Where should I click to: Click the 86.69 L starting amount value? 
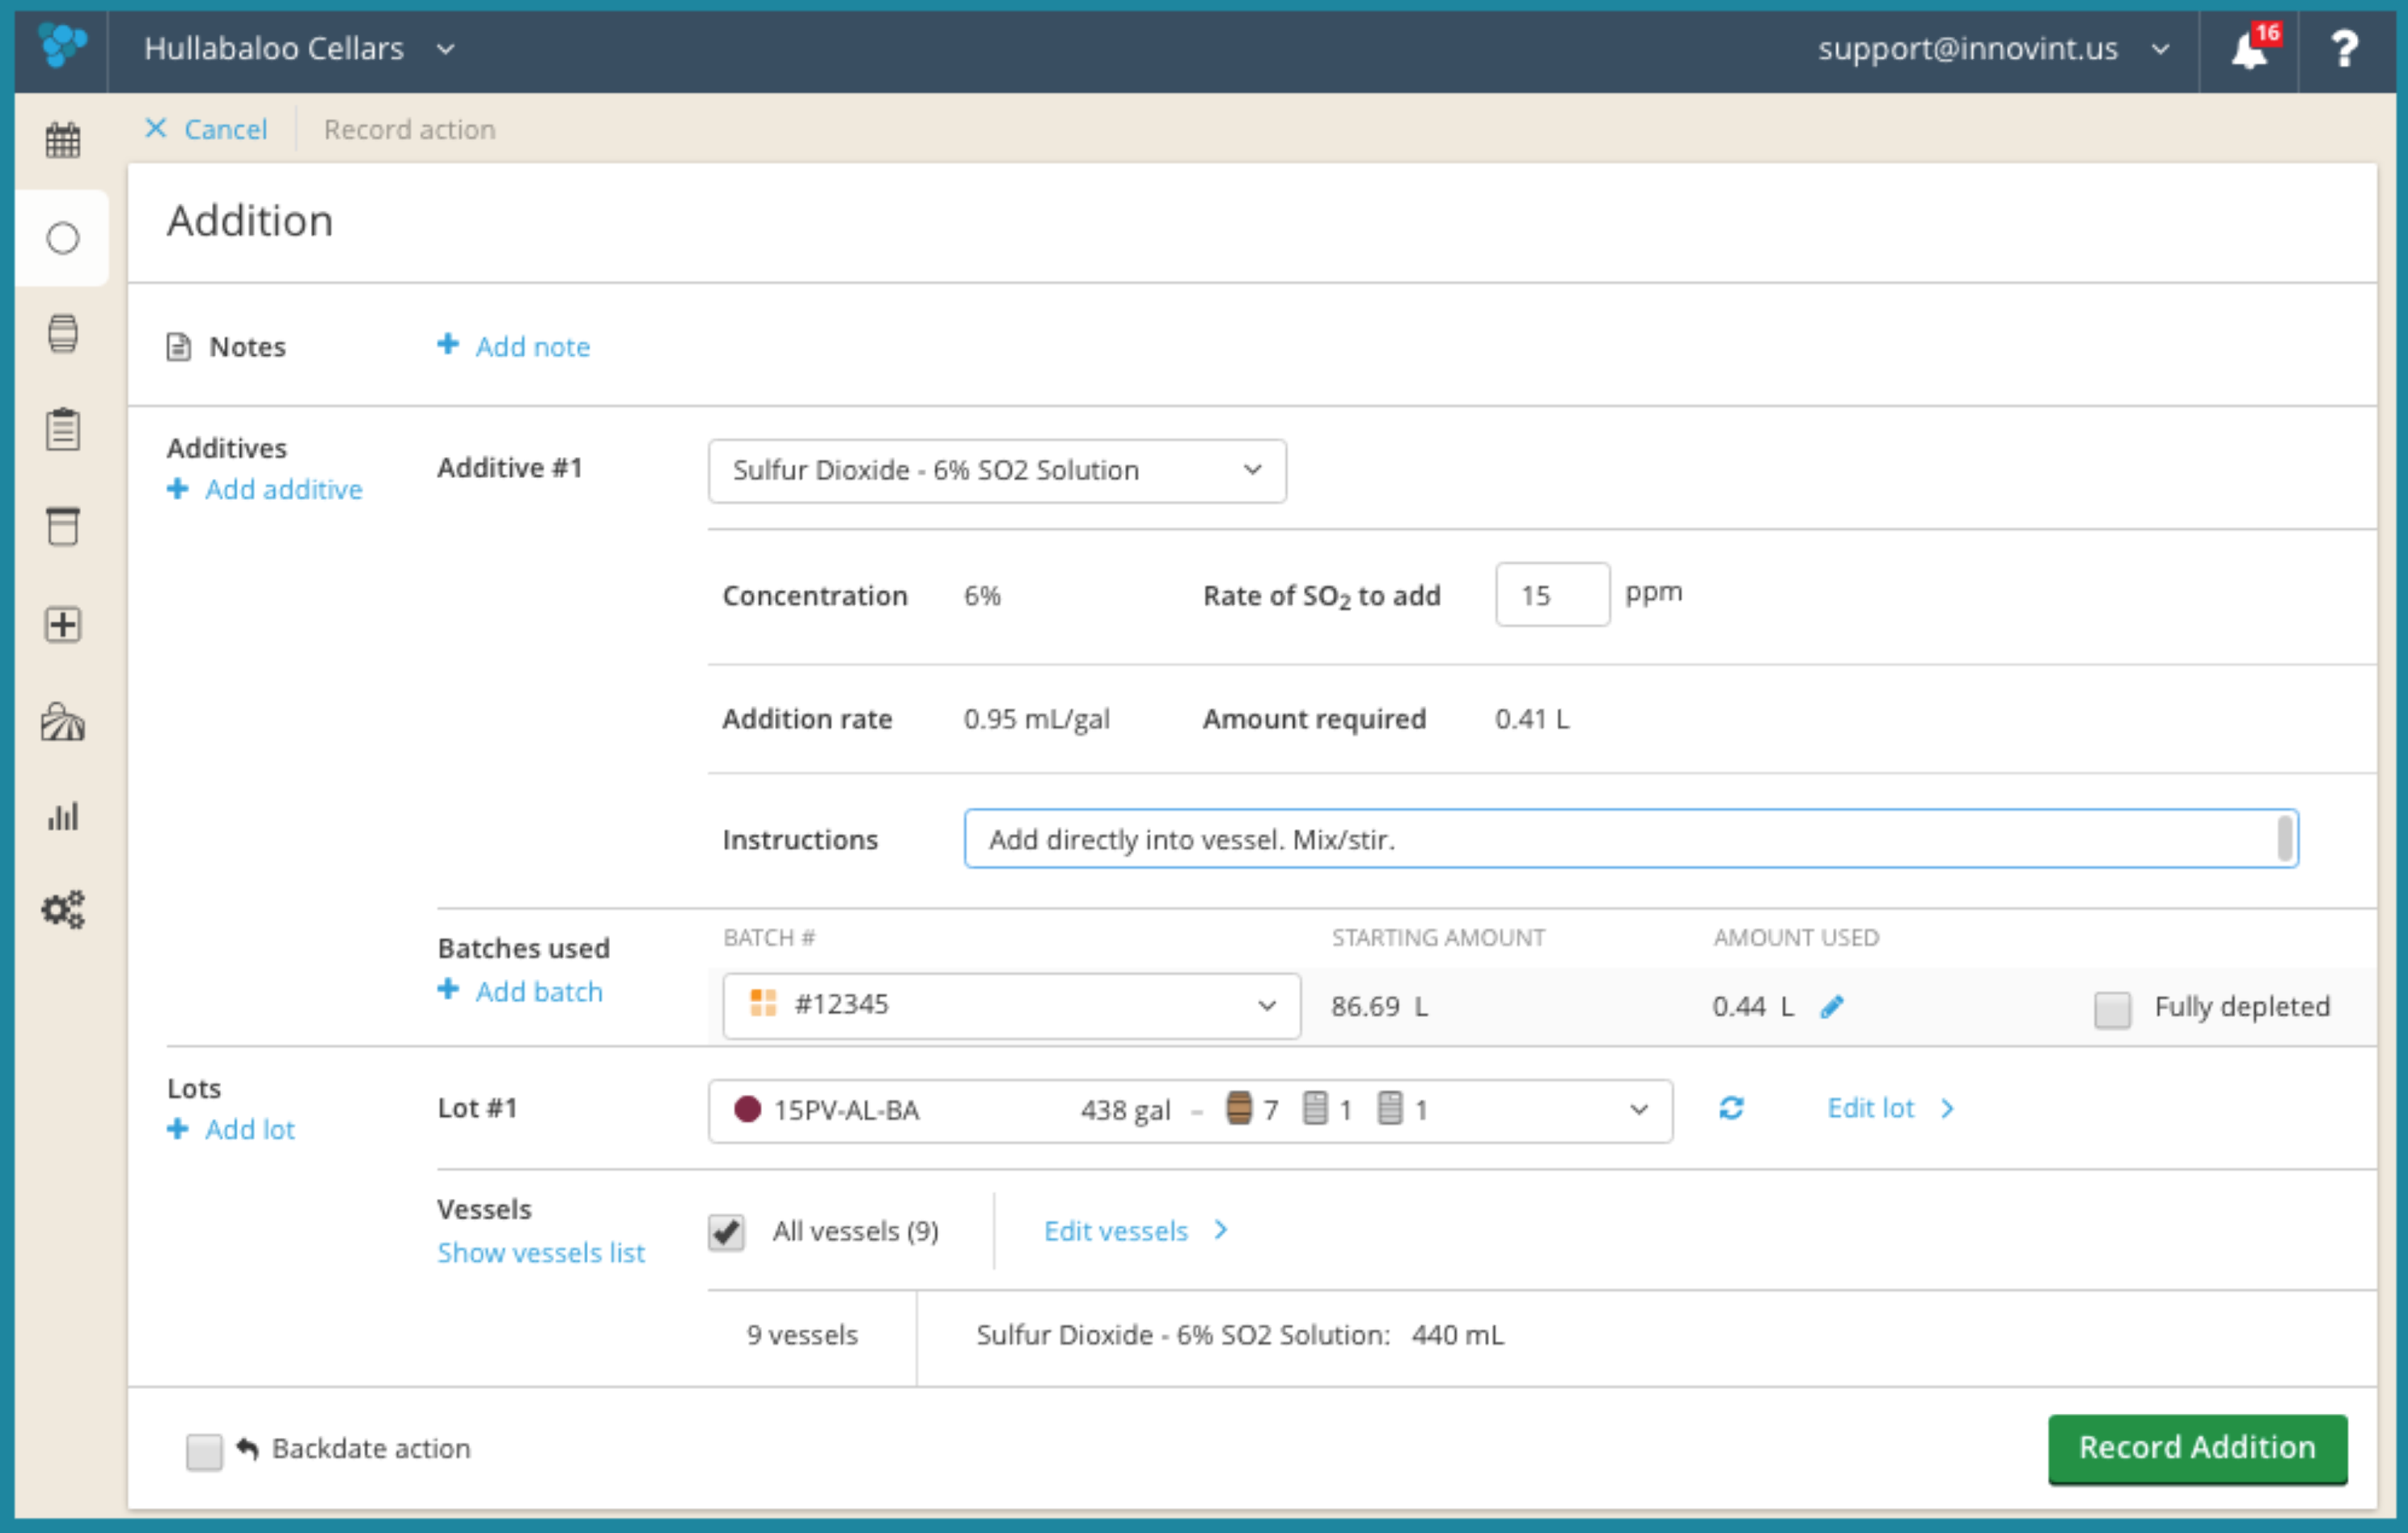1380,1006
